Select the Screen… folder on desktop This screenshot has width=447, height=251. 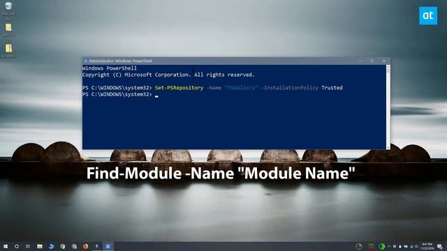(x=8, y=51)
